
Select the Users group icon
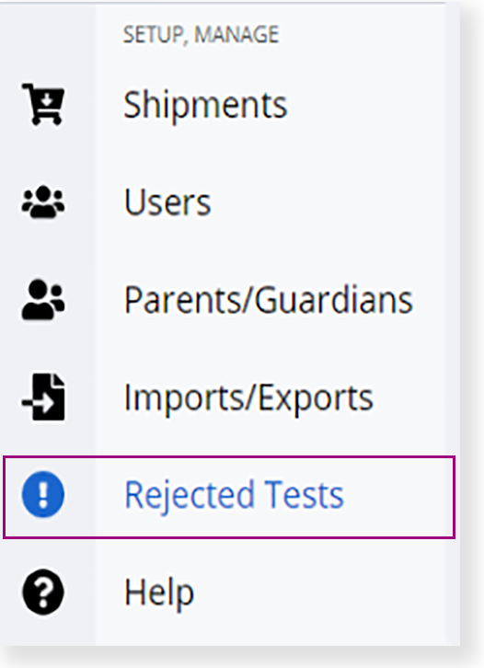[x=43, y=202]
